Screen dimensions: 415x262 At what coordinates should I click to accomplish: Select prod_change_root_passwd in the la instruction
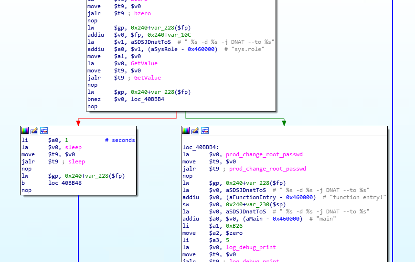[x=264, y=154]
